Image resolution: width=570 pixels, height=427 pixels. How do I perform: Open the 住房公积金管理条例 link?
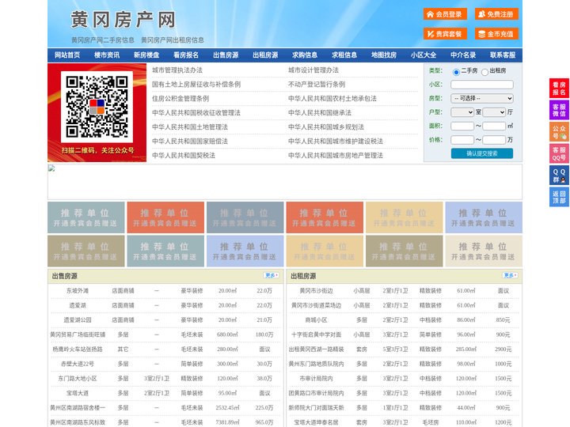point(180,98)
